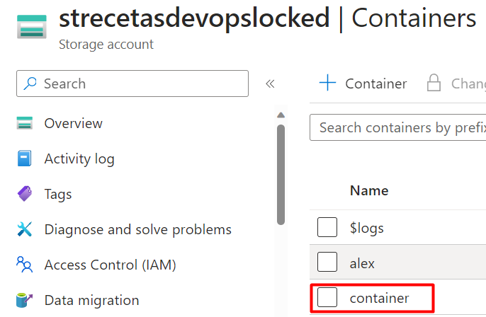Click the Data migration icon
Screen dimensions: 486x317
point(25,300)
